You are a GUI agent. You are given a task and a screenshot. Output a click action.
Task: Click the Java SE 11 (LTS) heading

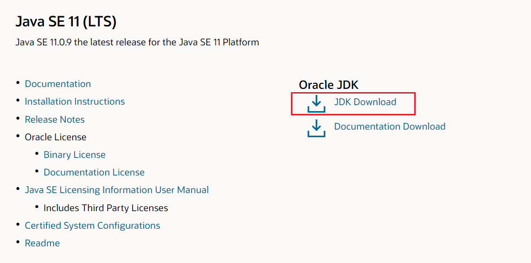(x=66, y=21)
